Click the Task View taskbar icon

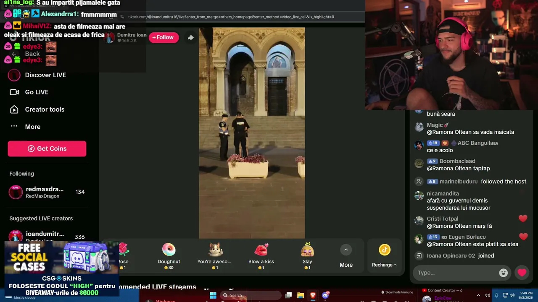click(288, 295)
